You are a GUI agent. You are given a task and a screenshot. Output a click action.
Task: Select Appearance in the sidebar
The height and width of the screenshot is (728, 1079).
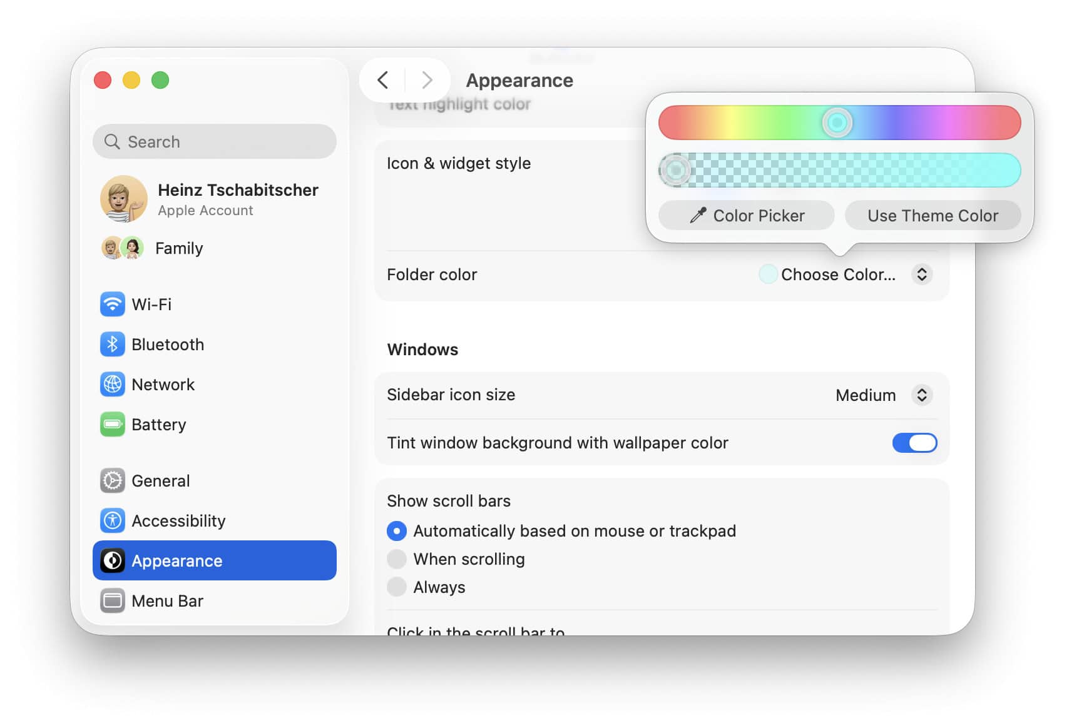(215, 561)
